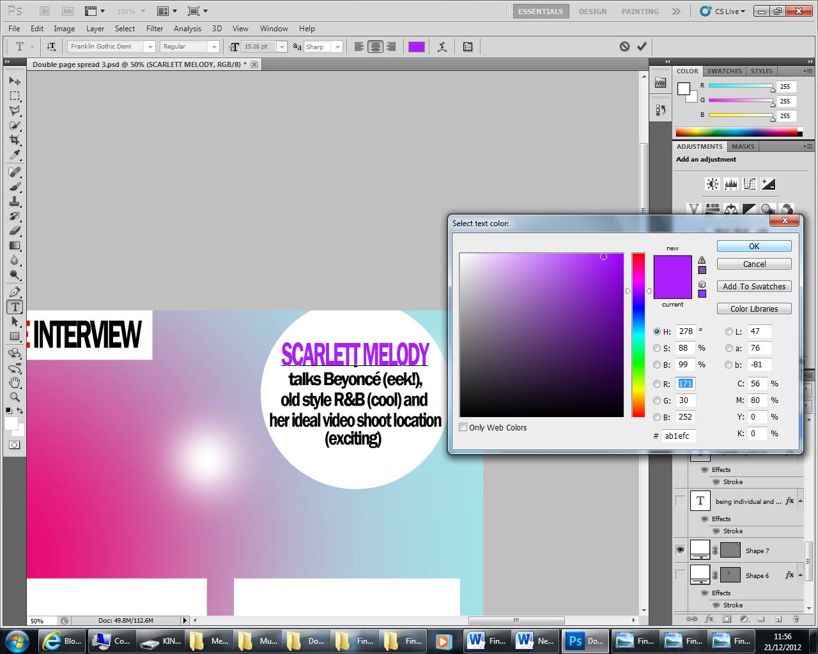
Task: Switch to the Masks tab
Action: (743, 146)
